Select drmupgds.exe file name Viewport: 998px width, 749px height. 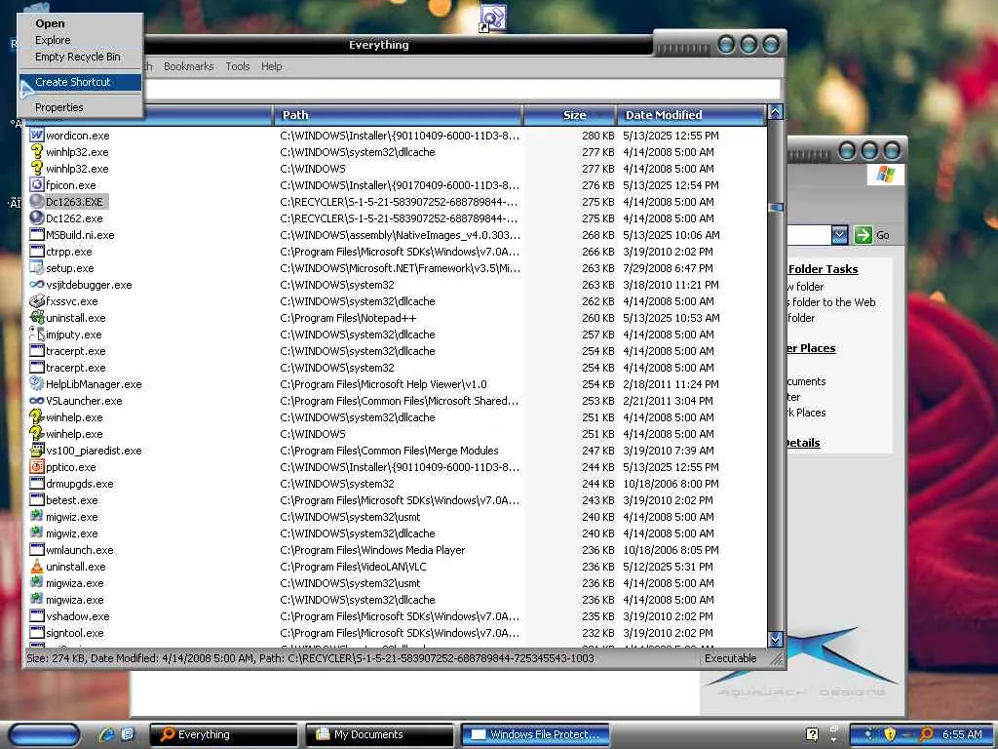80,484
